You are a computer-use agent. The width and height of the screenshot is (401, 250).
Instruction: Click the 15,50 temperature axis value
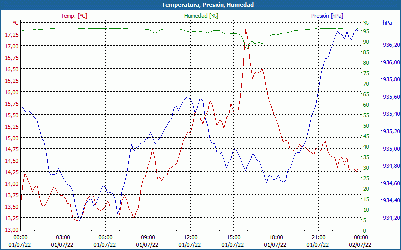tap(11, 115)
